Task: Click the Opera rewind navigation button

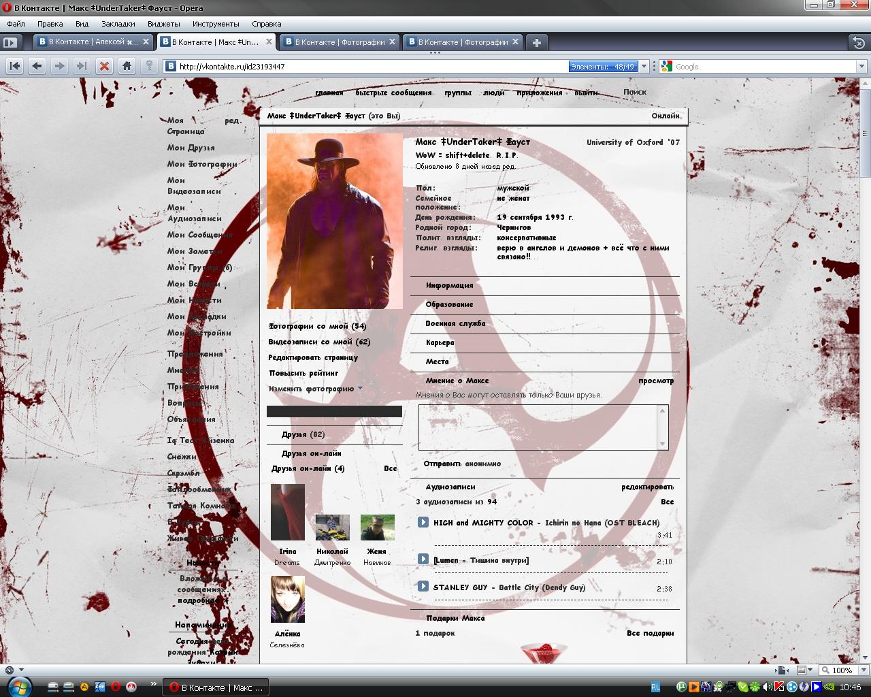Action: (15, 66)
